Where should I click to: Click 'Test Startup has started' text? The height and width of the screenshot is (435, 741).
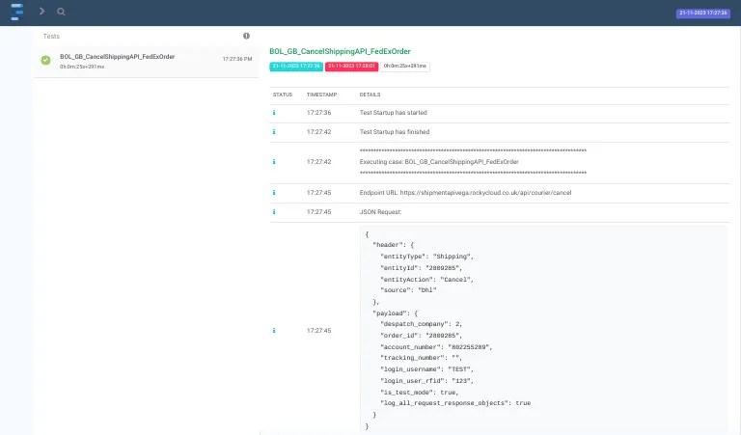coord(394,113)
